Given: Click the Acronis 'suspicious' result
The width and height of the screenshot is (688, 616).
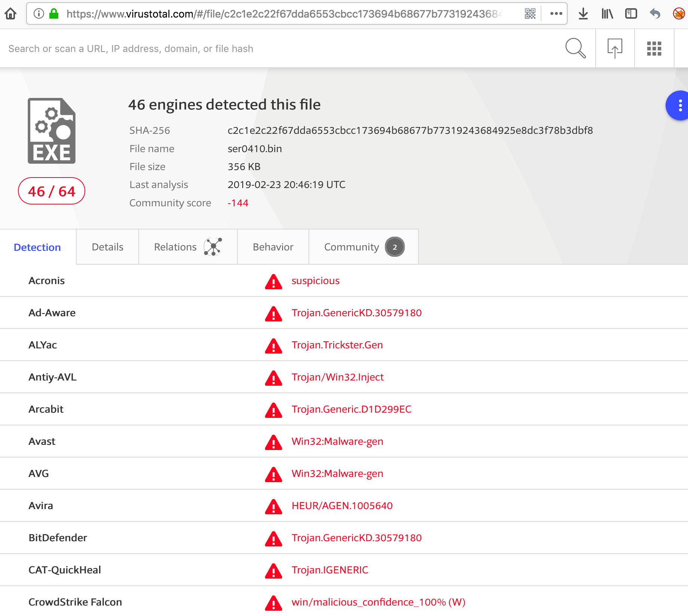Looking at the screenshot, I should [316, 281].
